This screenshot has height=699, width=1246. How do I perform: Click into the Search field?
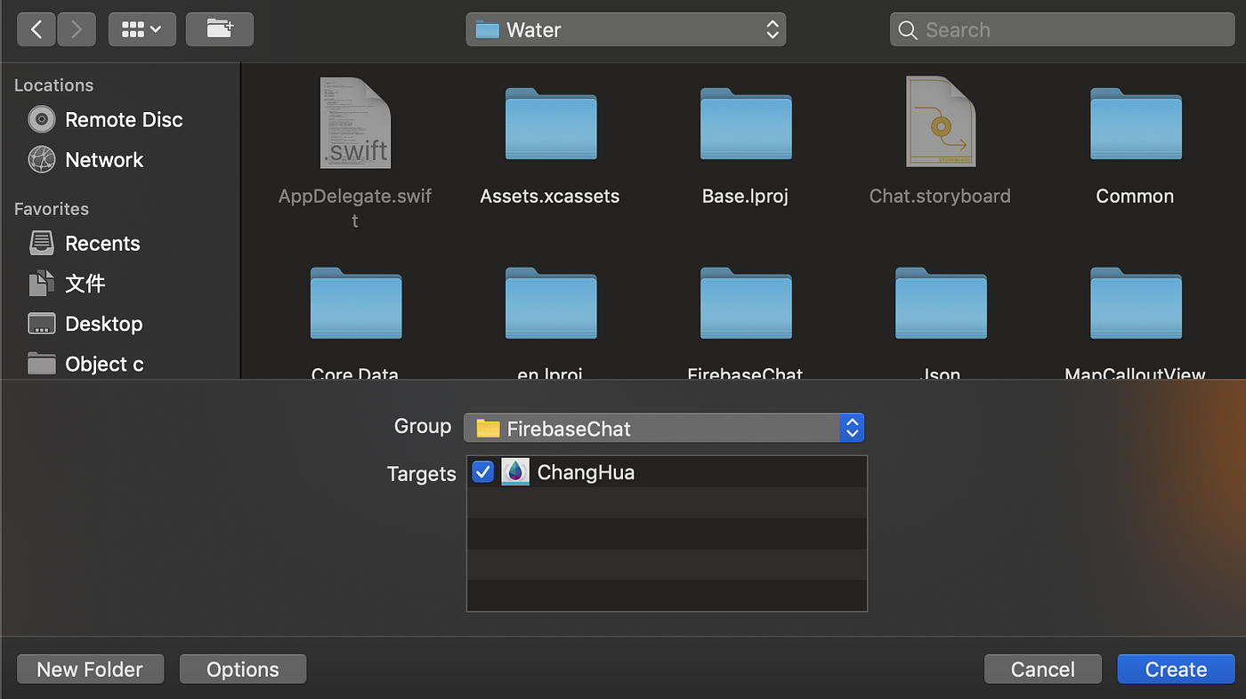tap(1062, 29)
